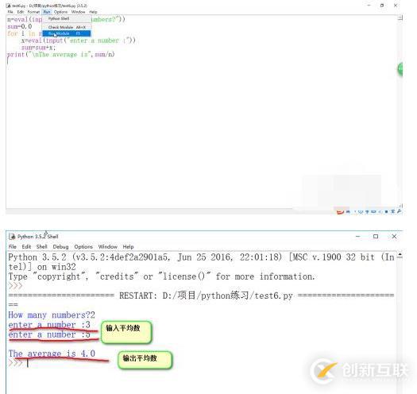
Task: Open the Options menu in Python Shell
Action: 83,247
